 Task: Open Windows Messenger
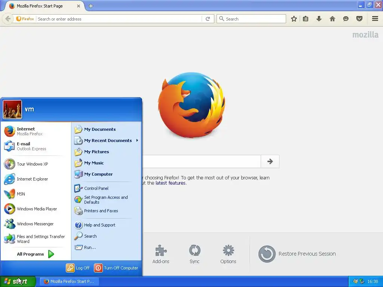(x=36, y=224)
